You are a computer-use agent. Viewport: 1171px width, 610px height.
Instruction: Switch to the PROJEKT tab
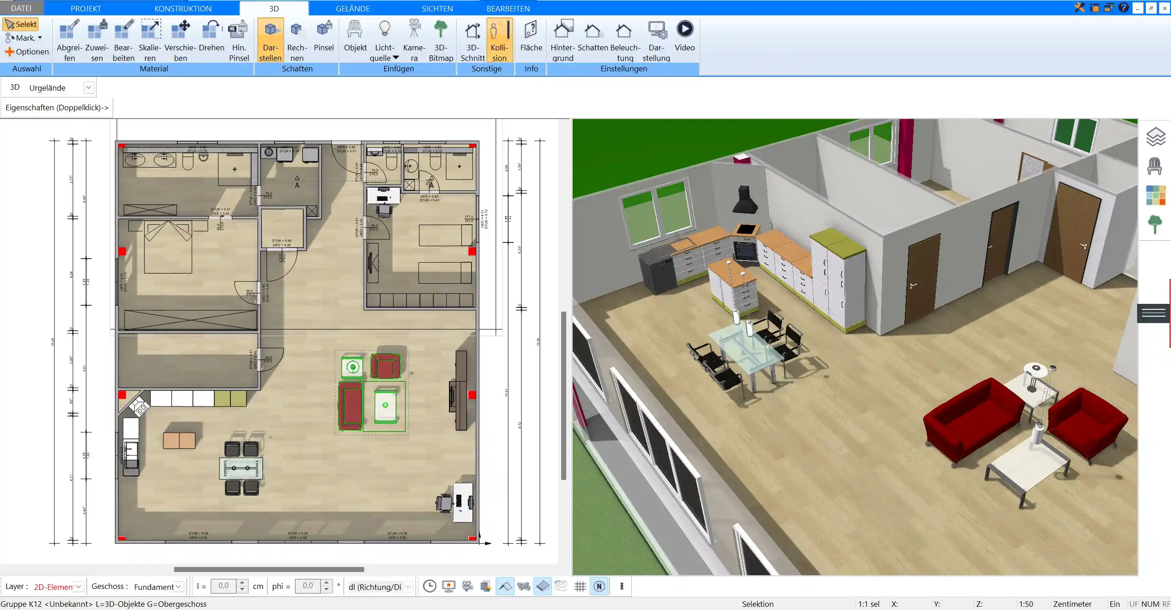click(86, 8)
